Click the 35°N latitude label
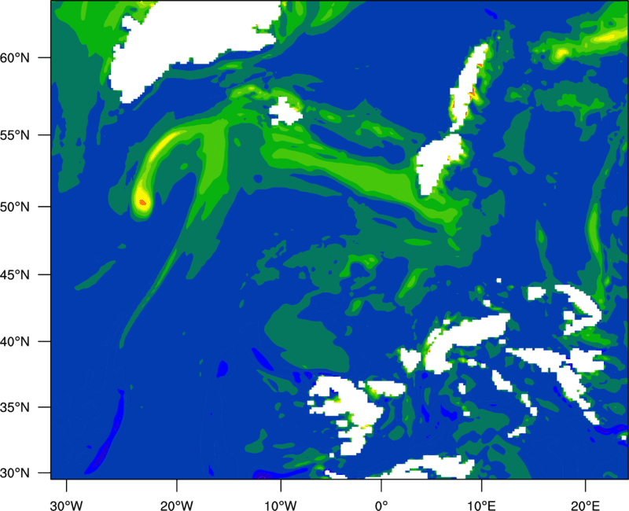Image resolution: width=629 pixels, height=511 pixels. point(15,407)
